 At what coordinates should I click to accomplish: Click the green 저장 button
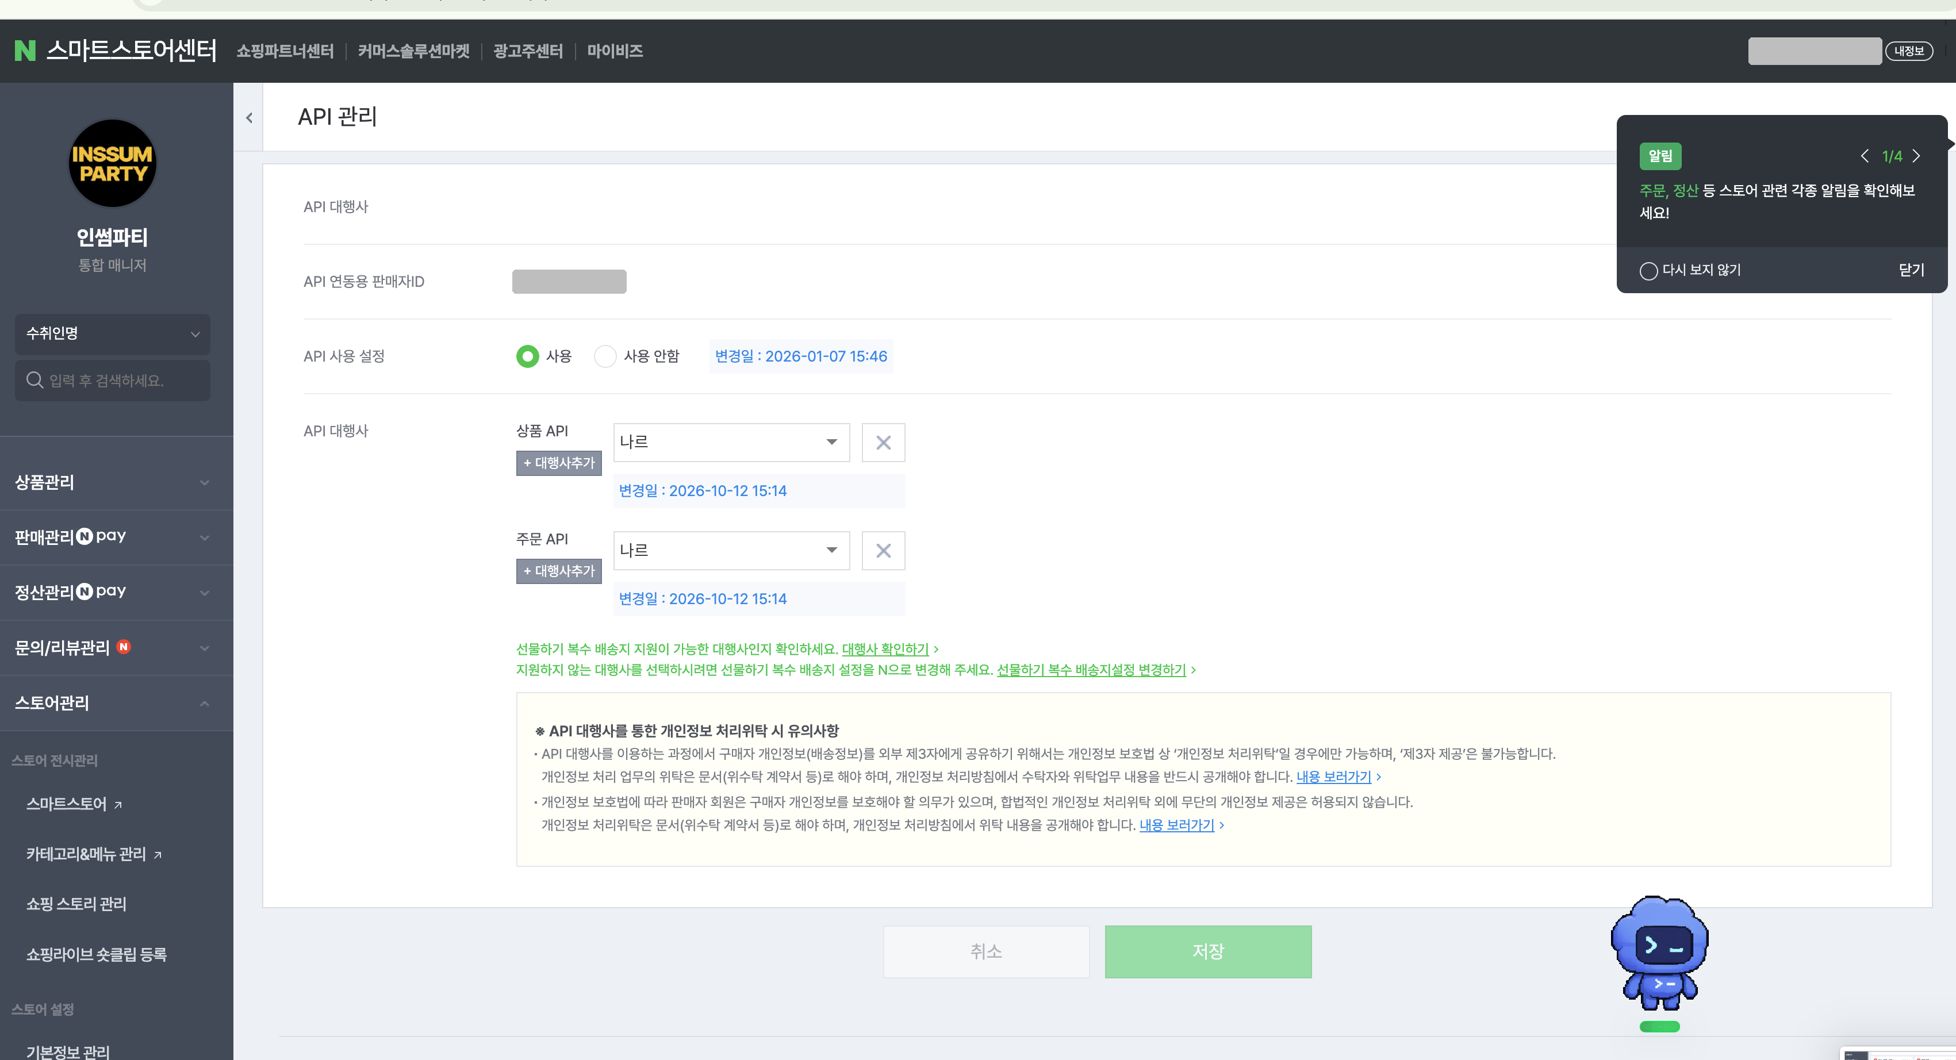tap(1208, 951)
